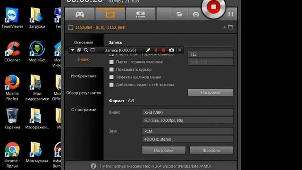Viewport: 302px width, 170px height.
Task: Select the game recording mode gamepad icon
Action: 80,14
